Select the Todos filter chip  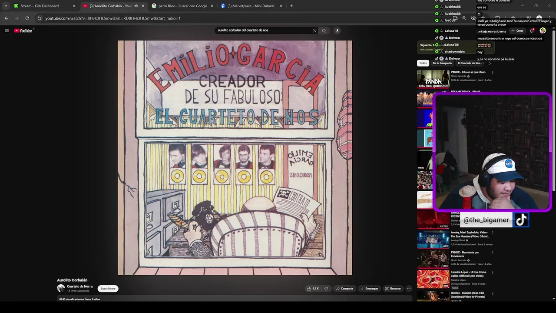tap(423, 63)
